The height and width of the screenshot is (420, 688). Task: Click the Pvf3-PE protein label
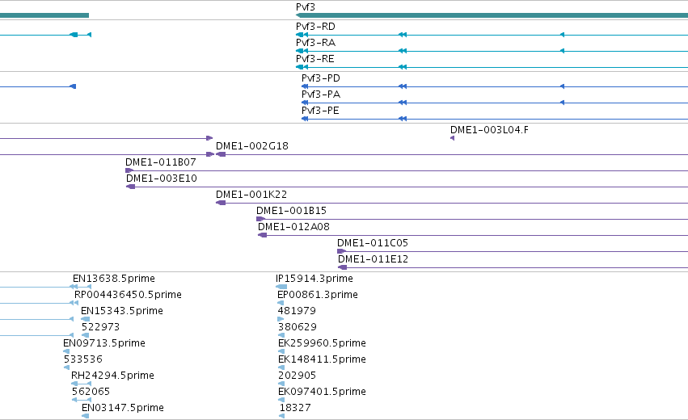point(320,111)
